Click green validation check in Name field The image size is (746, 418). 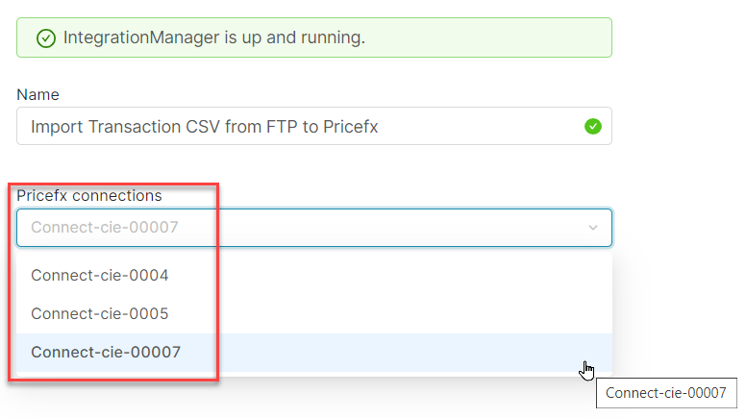tap(593, 126)
